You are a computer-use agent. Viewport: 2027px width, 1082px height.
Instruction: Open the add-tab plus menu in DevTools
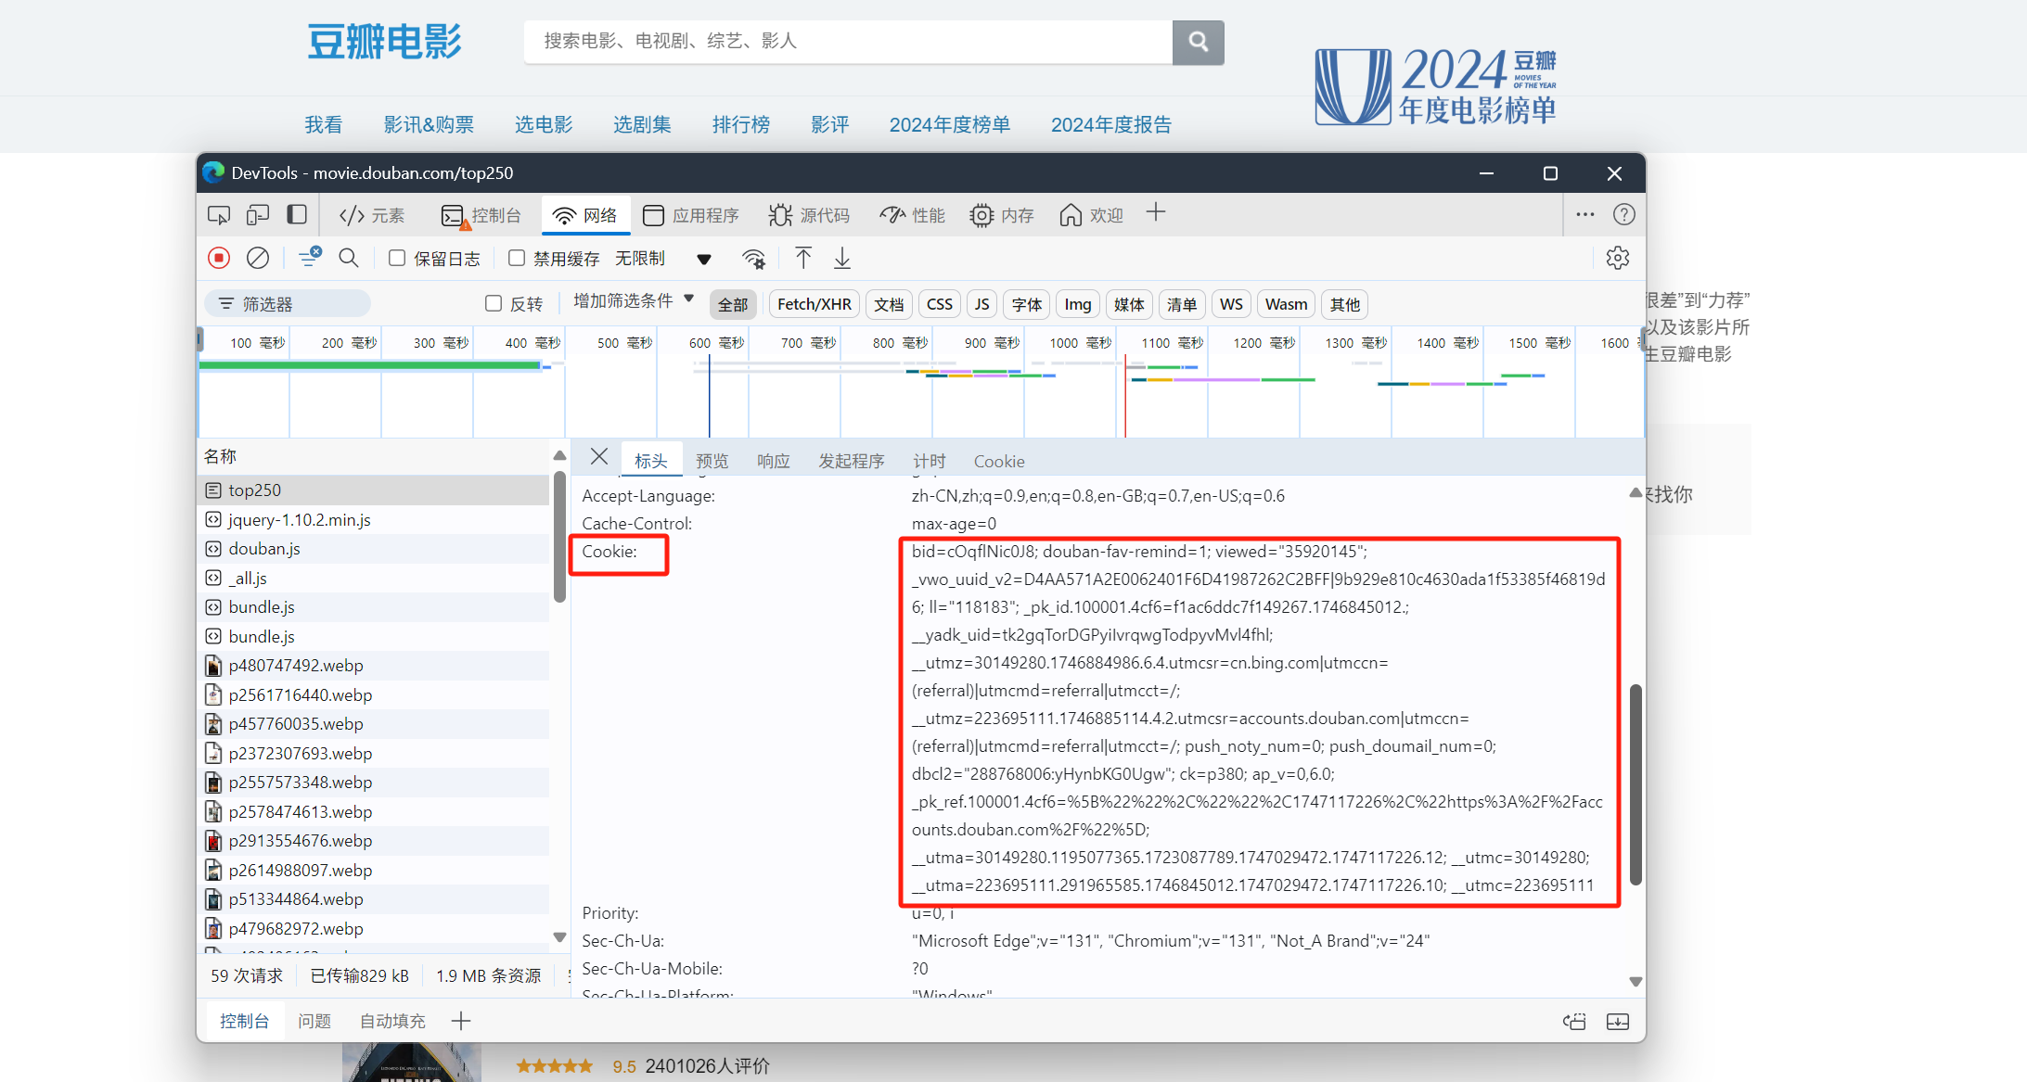pyautogui.click(x=1155, y=213)
